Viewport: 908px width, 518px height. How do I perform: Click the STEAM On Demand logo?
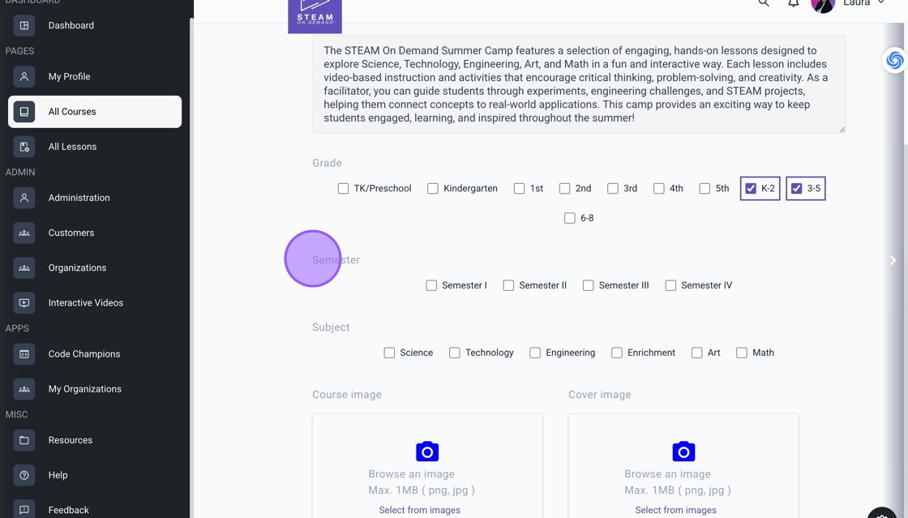pyautogui.click(x=315, y=15)
